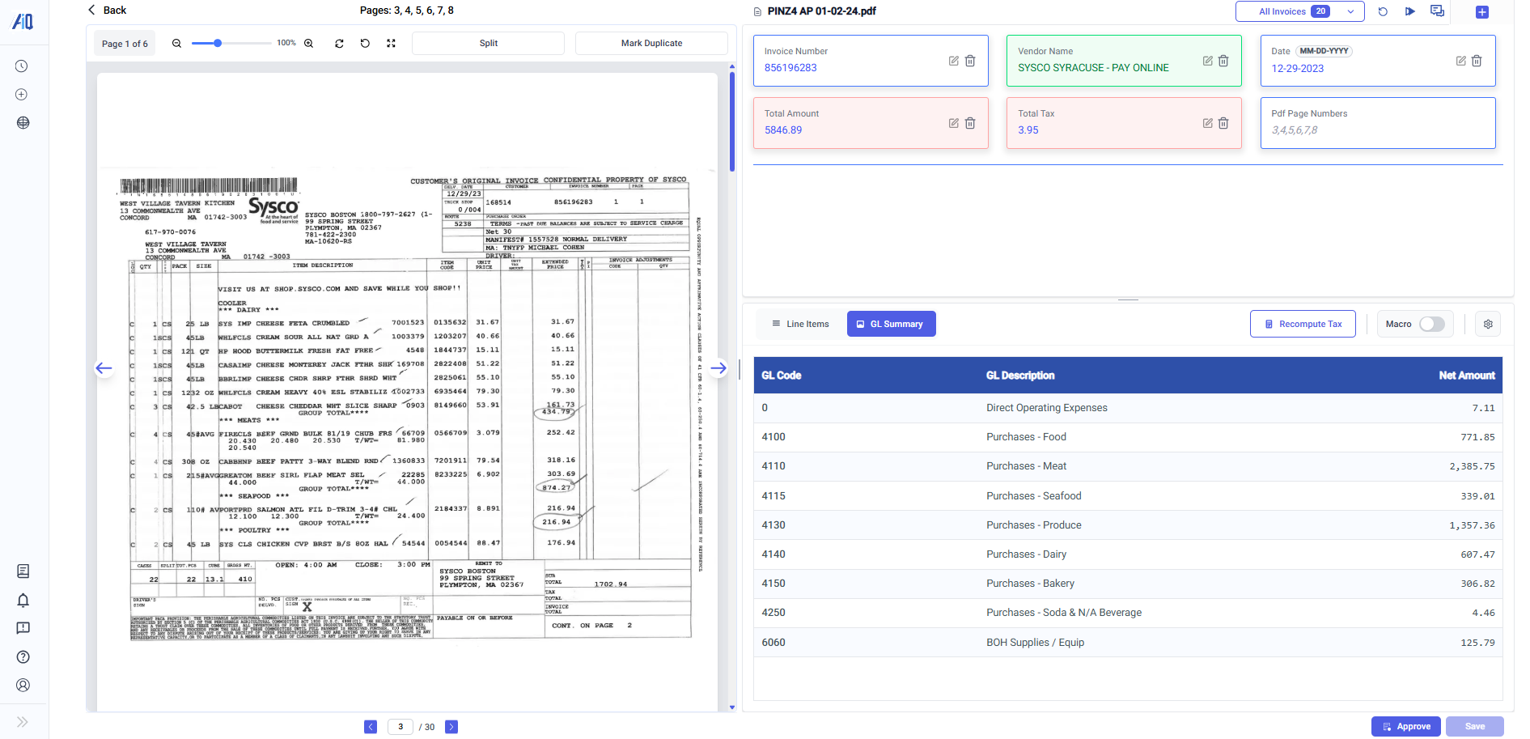Click invoice number value 856196283

pos(790,68)
